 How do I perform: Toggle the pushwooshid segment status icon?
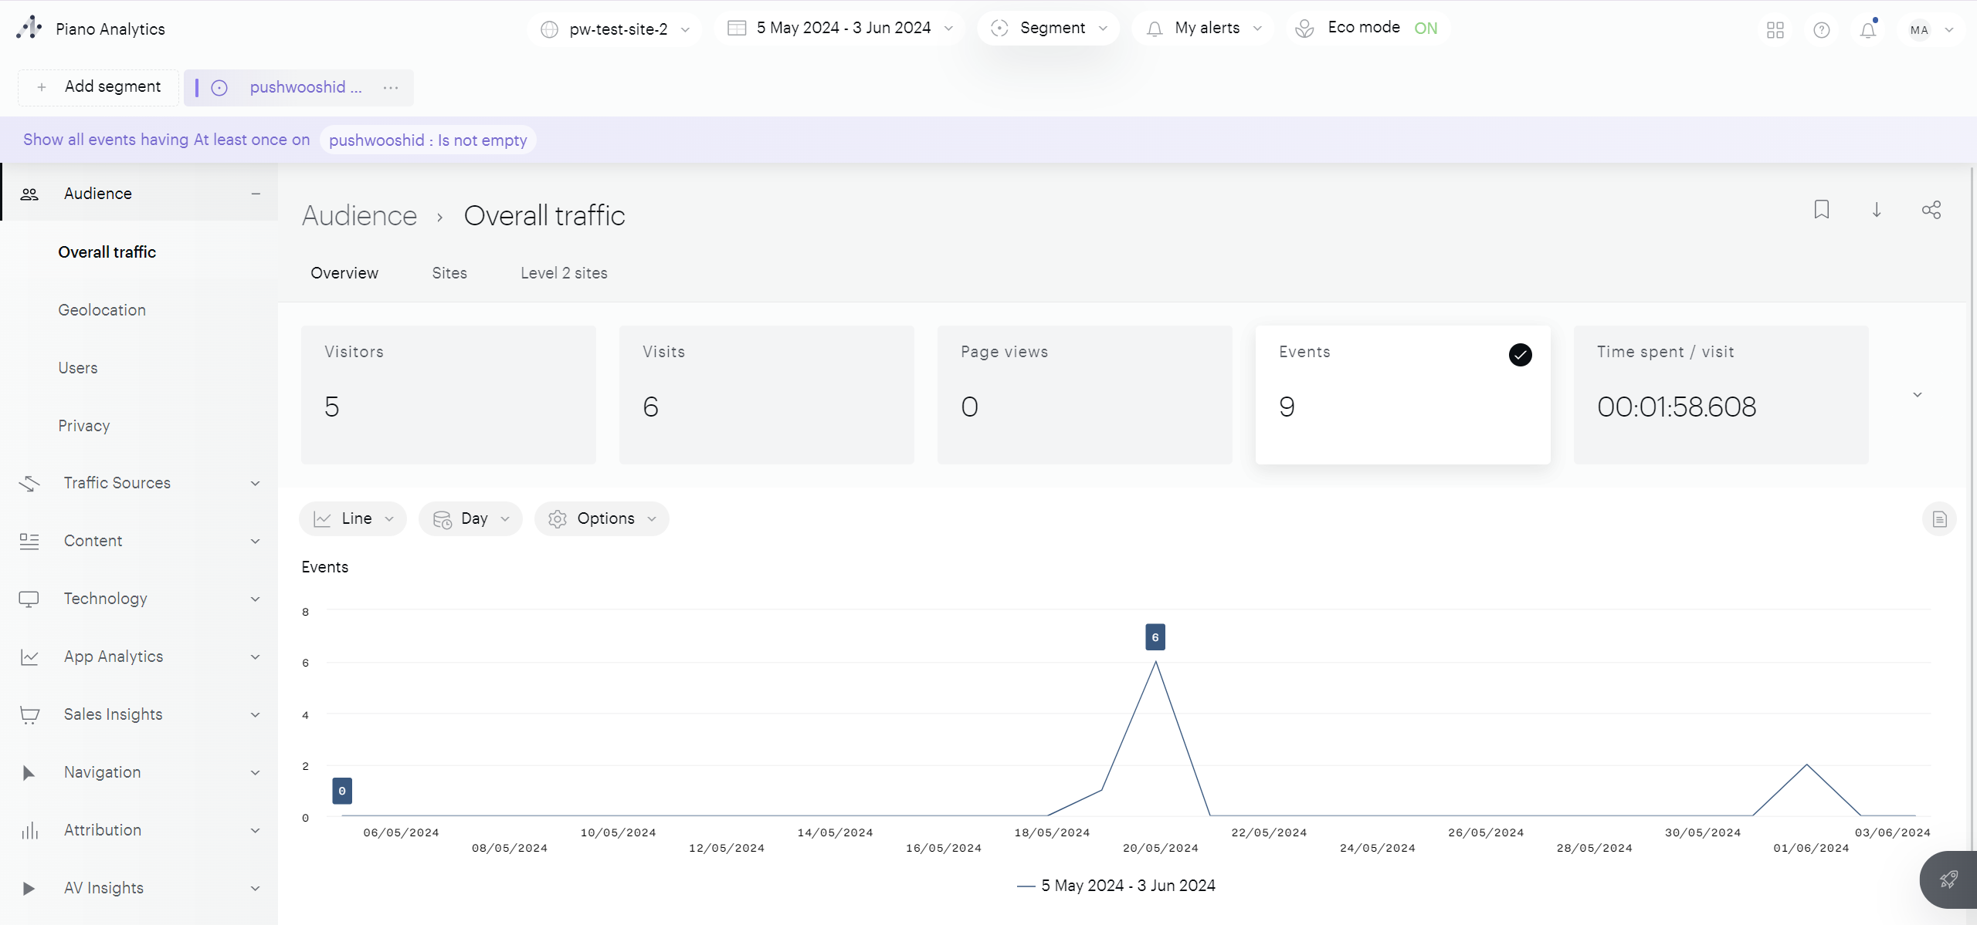220,87
